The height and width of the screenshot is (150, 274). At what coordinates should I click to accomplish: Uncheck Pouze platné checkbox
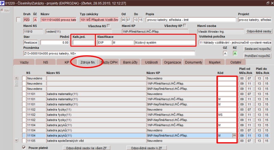(24, 148)
